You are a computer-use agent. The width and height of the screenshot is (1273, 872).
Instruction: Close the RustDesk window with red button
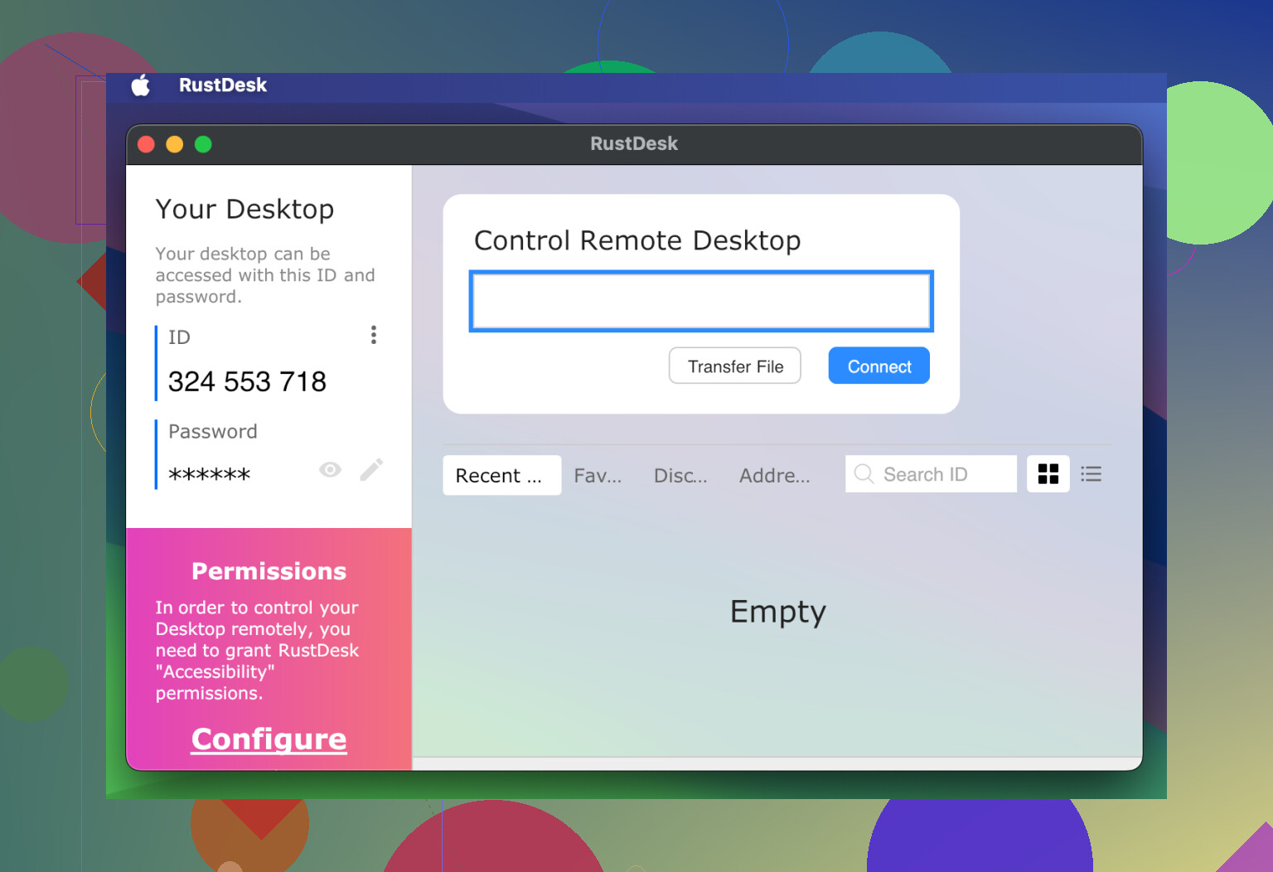point(147,144)
